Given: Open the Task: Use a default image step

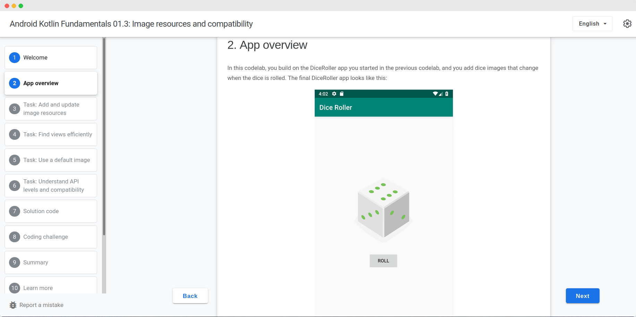Looking at the screenshot, I should (51, 160).
